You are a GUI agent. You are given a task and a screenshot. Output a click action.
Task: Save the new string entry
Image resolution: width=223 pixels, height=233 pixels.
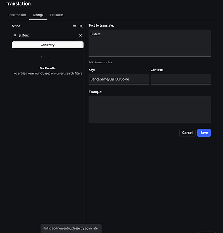coord(204,133)
